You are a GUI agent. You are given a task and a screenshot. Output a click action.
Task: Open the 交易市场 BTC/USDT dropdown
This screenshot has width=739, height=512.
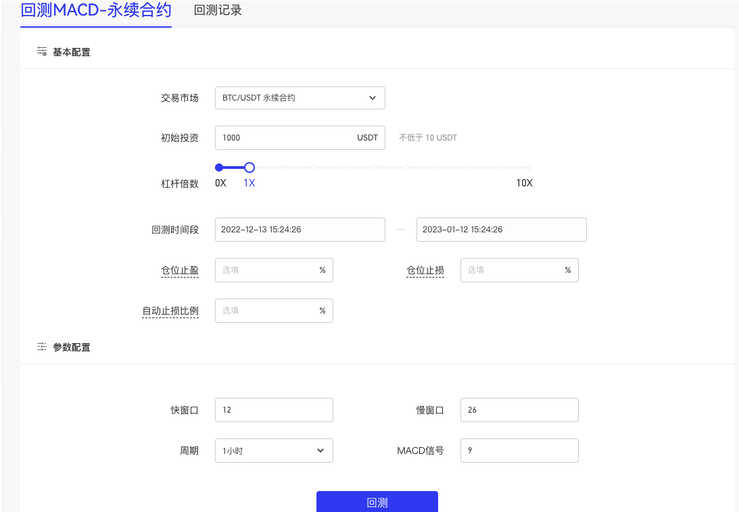pyautogui.click(x=300, y=98)
